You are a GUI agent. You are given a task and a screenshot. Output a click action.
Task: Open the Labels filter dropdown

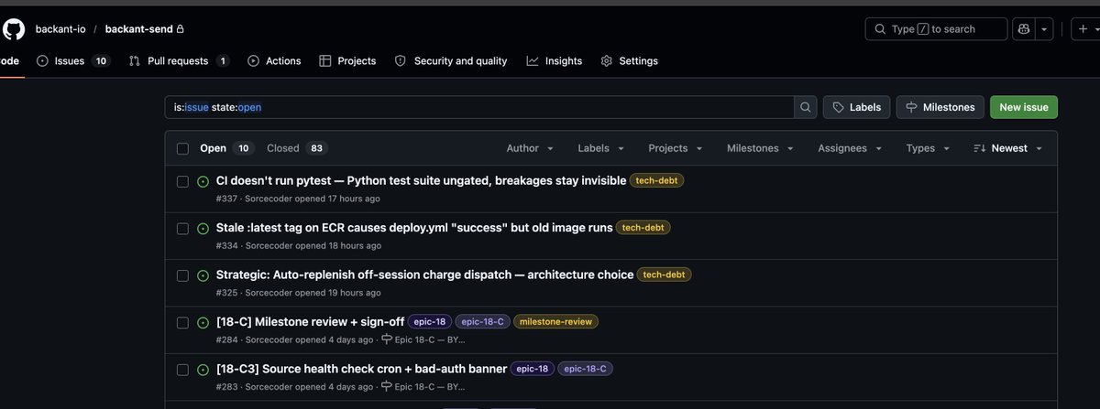pyautogui.click(x=601, y=148)
